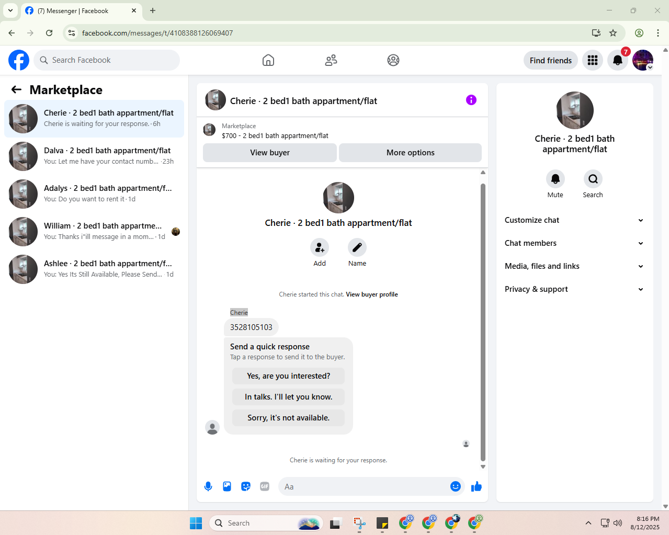Screen dimensions: 669x535
Task: Click the $700 listing title in header
Action: pyautogui.click(x=275, y=135)
